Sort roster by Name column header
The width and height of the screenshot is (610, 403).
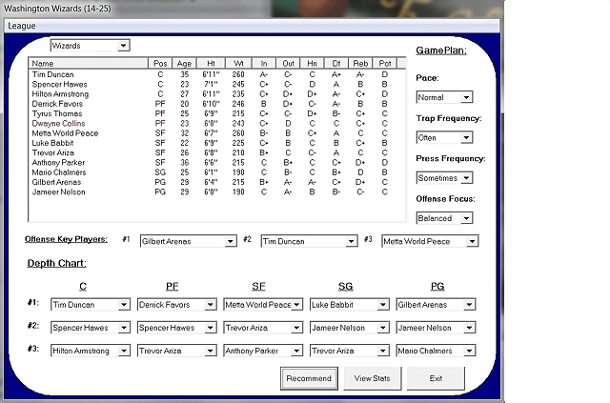click(88, 63)
